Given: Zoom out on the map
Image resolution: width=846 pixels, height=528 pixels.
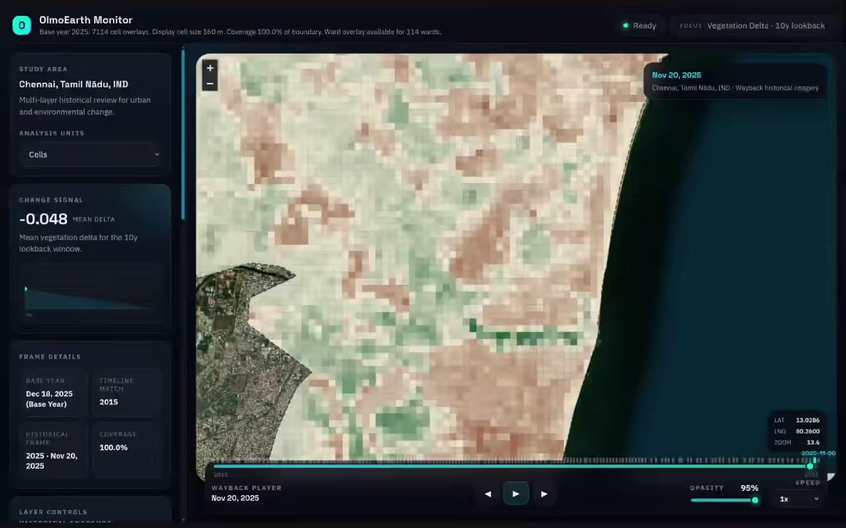Looking at the screenshot, I should (210, 83).
